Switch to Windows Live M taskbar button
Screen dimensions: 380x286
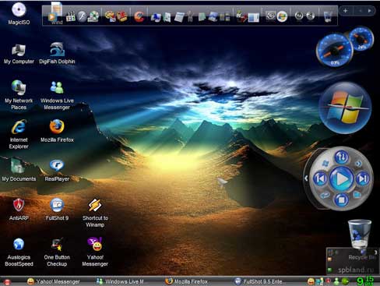(120, 281)
